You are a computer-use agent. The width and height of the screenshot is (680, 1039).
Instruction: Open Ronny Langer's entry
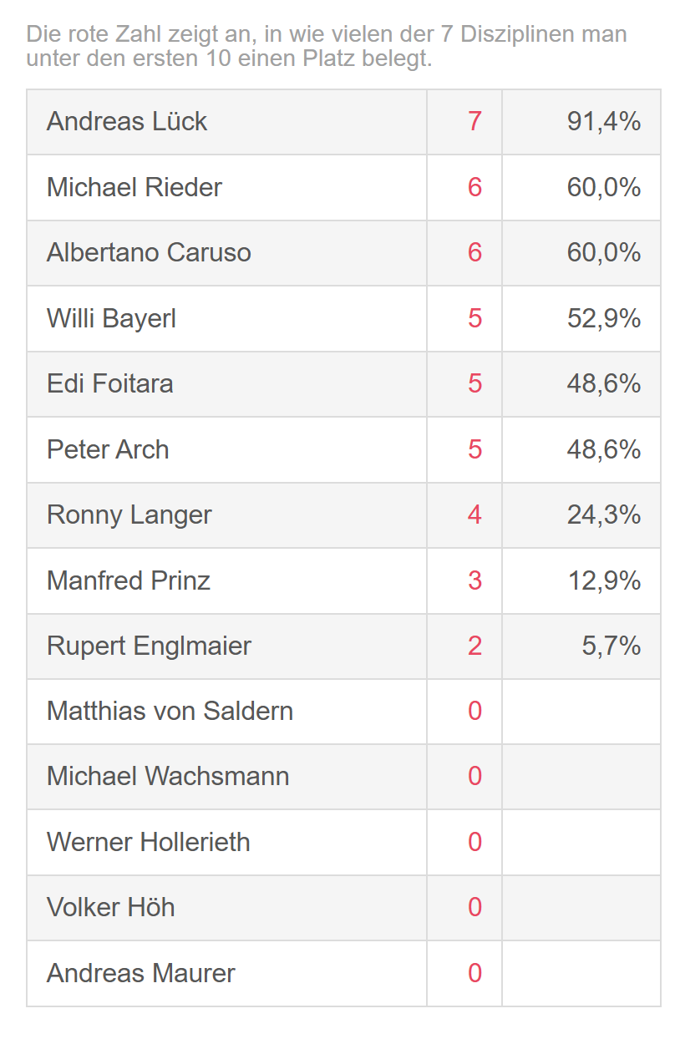click(129, 514)
